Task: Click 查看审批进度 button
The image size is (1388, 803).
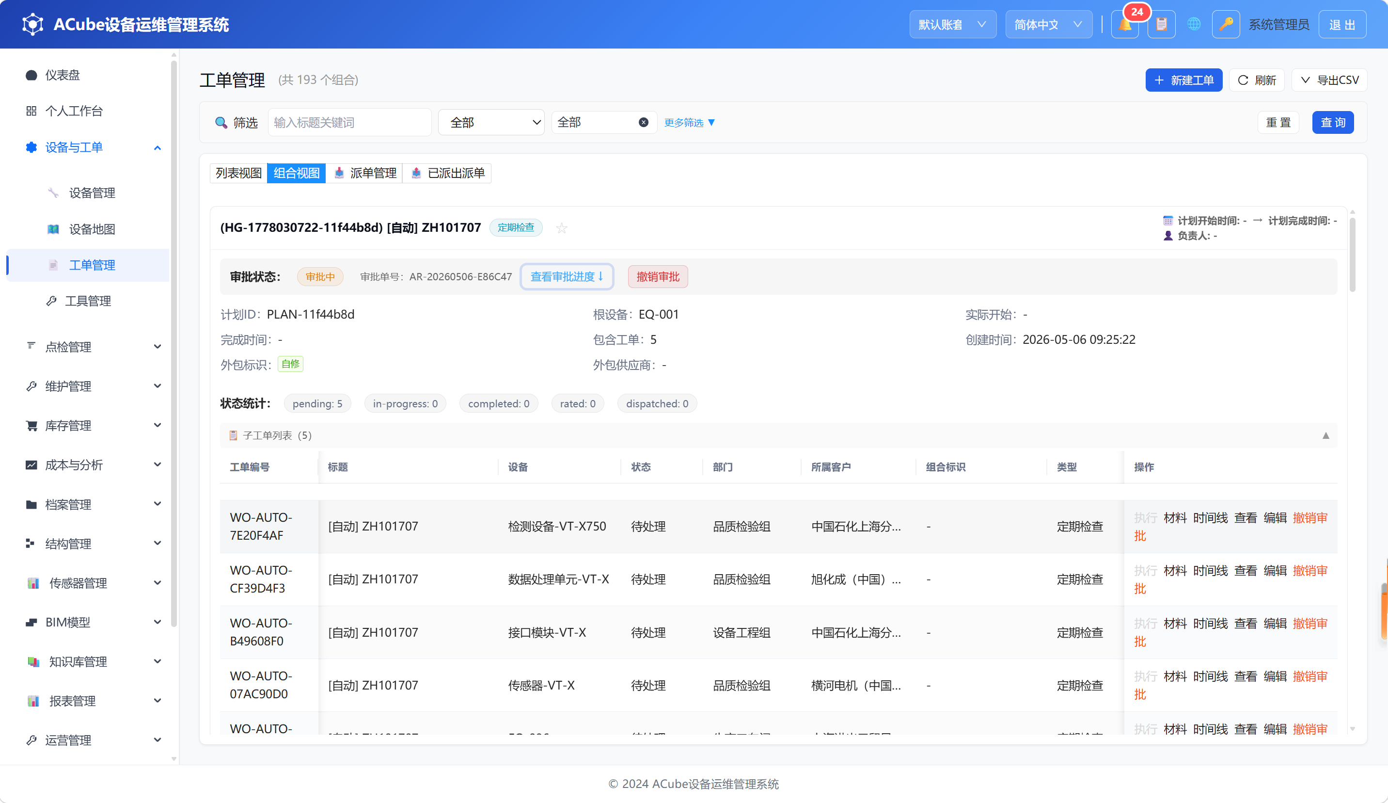Action: tap(567, 277)
